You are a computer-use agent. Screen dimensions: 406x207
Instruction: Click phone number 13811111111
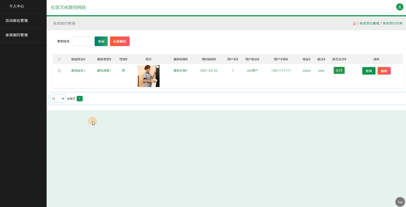[281, 71]
